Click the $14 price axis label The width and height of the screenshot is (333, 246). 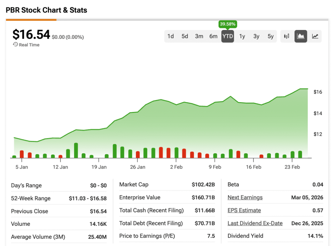[318, 113]
